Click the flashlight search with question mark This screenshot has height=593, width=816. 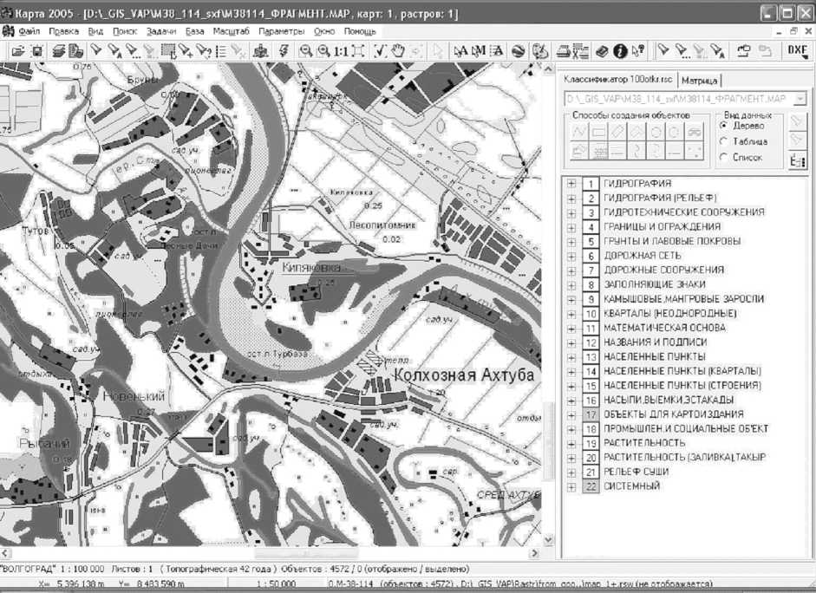204,51
